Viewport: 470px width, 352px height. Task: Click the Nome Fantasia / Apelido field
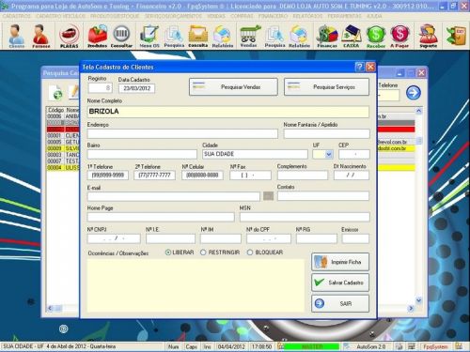pyautogui.click(x=326, y=134)
